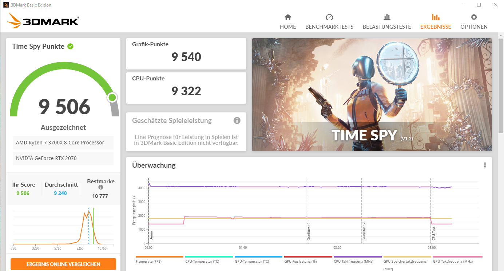
Task: Click info icon for Geschätzte Spieleleistung
Action: (237, 120)
